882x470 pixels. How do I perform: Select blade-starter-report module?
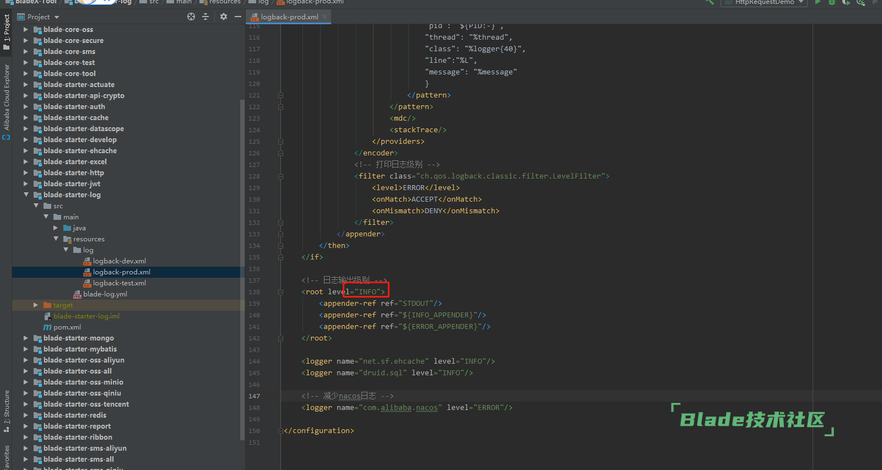[x=77, y=426]
